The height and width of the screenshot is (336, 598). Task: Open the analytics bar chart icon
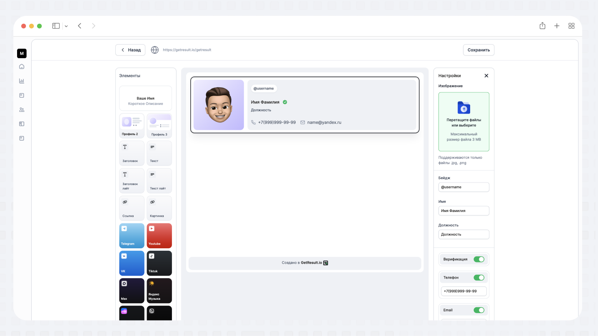(22, 81)
